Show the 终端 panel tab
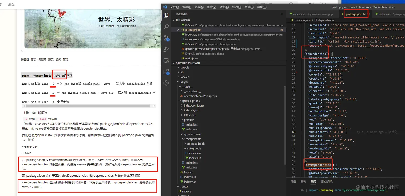Viewport: 405px width, 196px height. 313,182
